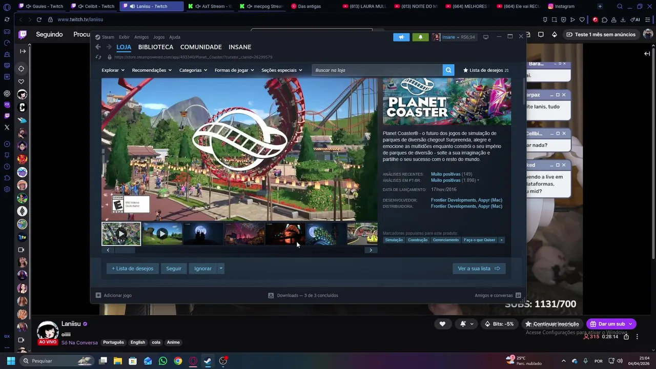This screenshot has width=656, height=369.
Task: Switch Steam to Big Picture mode icon
Action: point(486,37)
